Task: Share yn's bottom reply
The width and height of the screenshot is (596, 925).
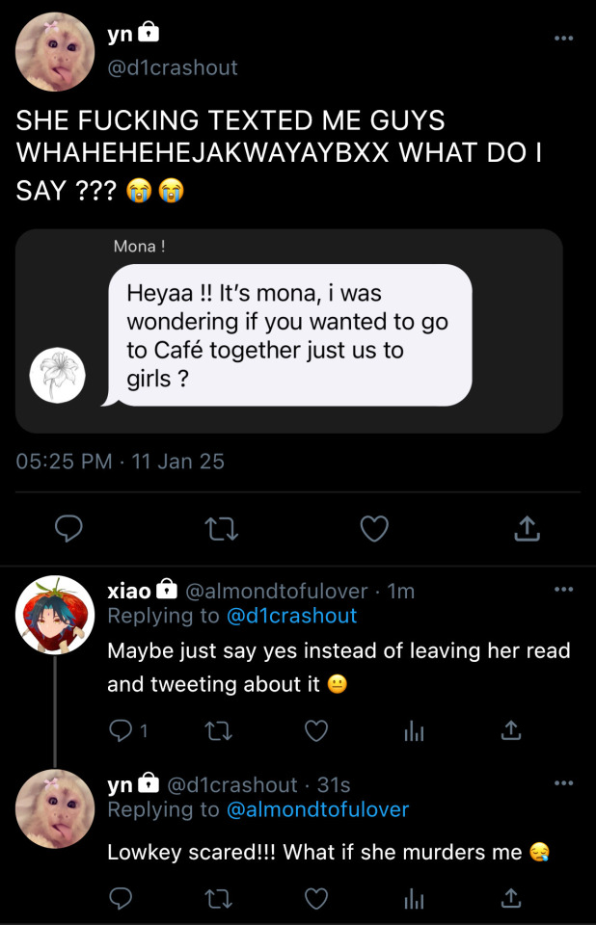Action: (511, 899)
